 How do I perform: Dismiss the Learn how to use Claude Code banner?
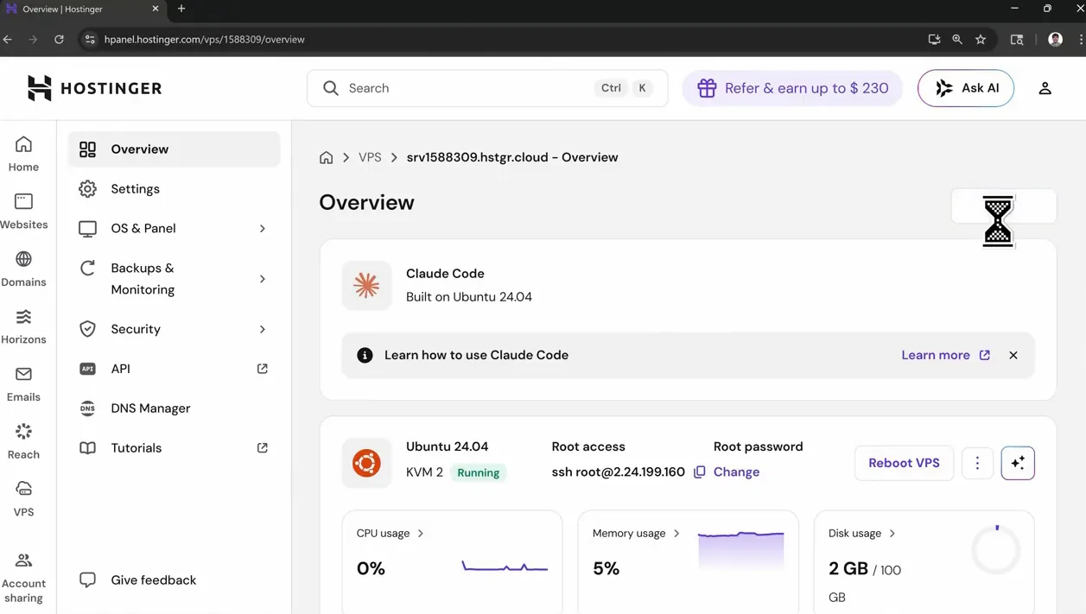(1013, 355)
